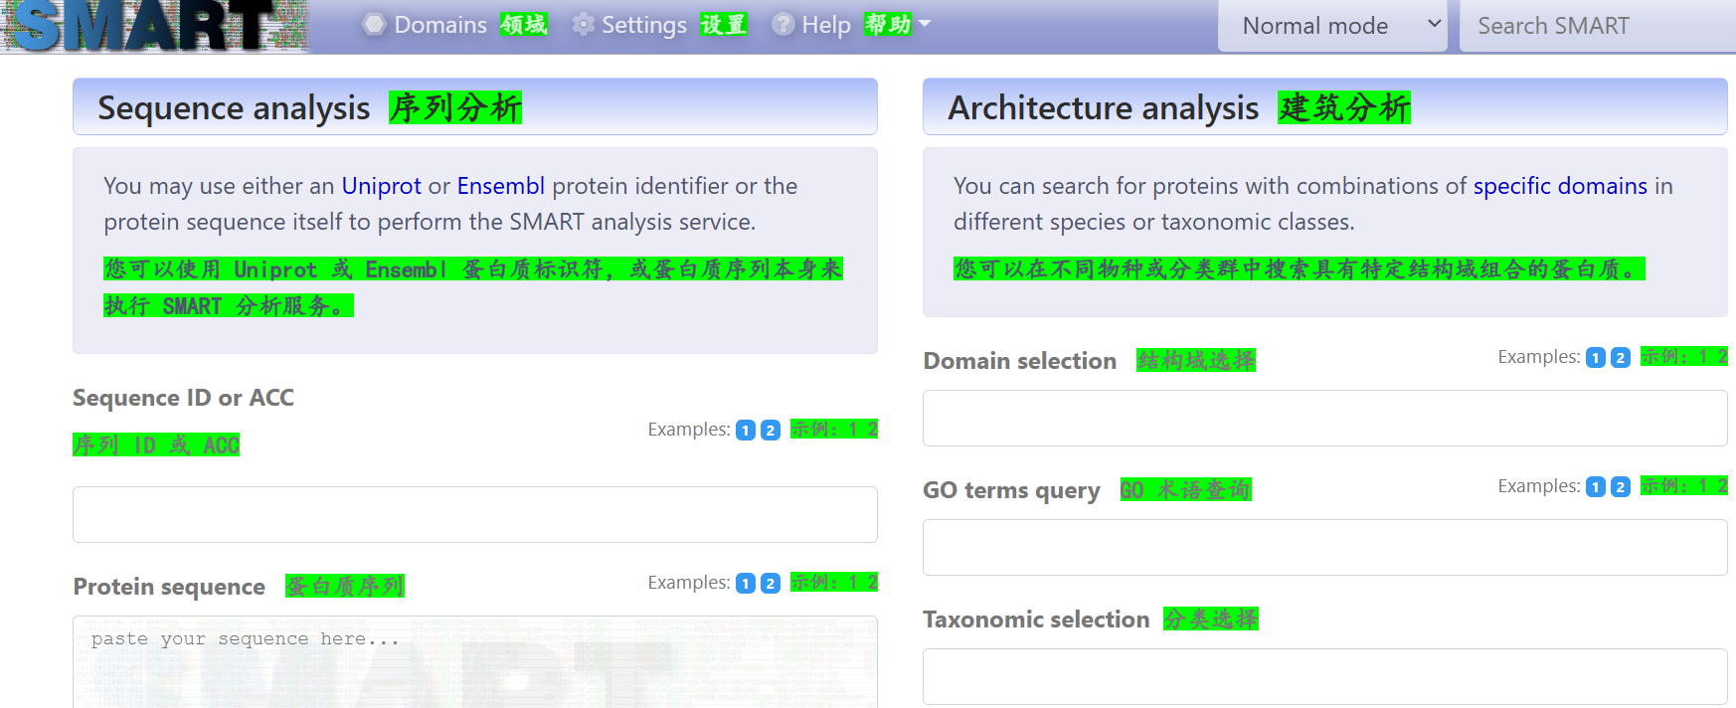Click the Taxonomic selection label
Viewport: 1736px width, 708px height.
pos(1036,619)
